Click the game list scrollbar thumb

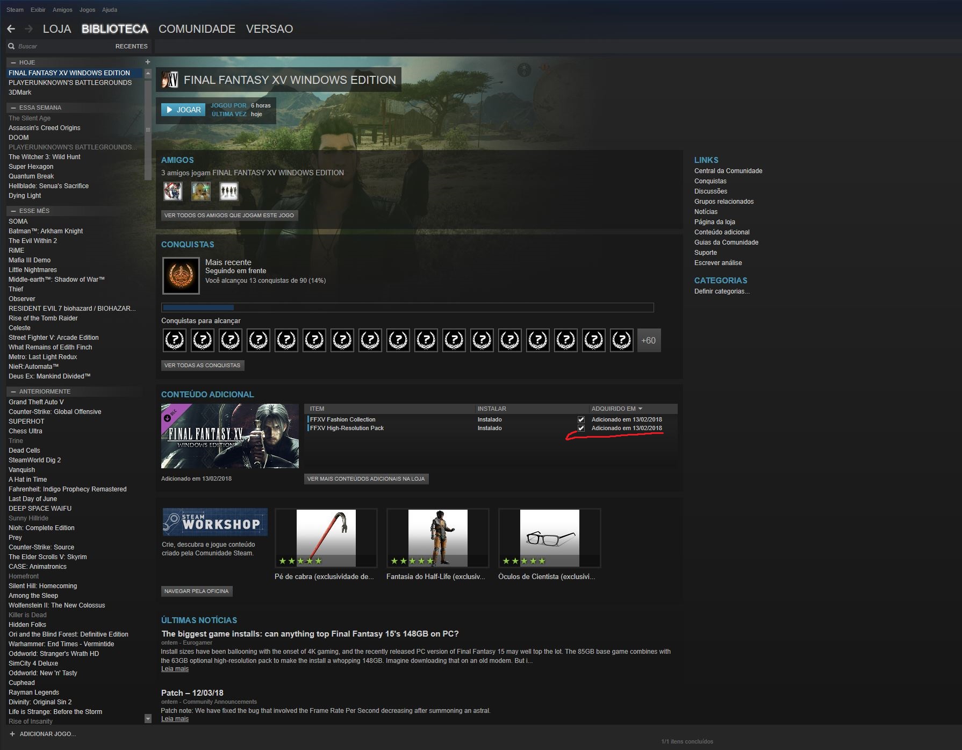(148, 130)
